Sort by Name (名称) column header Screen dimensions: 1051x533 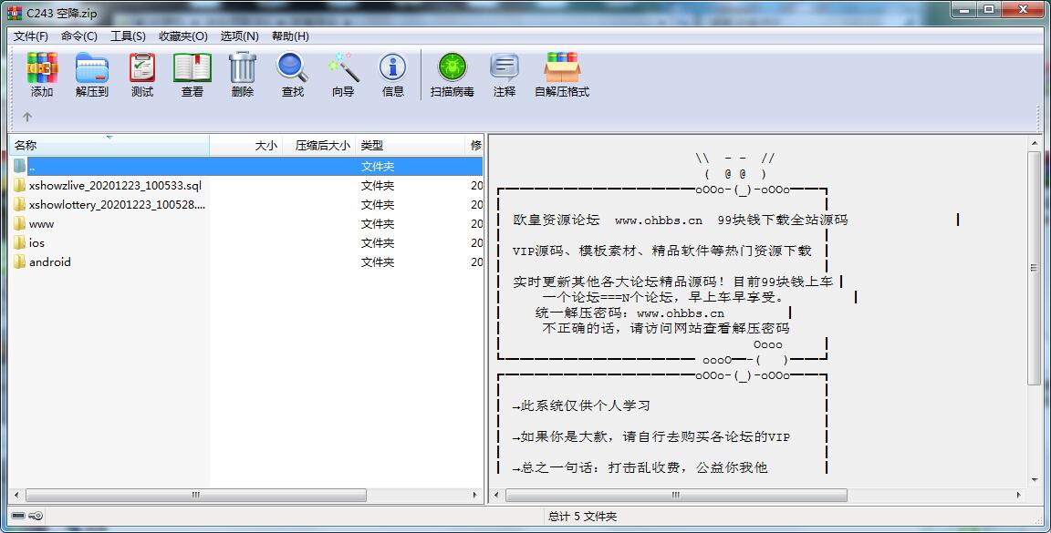coord(109,145)
